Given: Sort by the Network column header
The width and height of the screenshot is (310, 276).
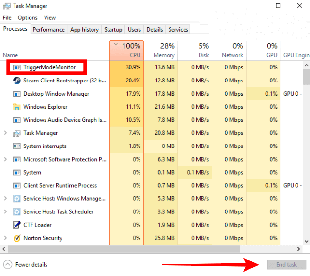Looking at the screenshot, I should click(229, 50).
